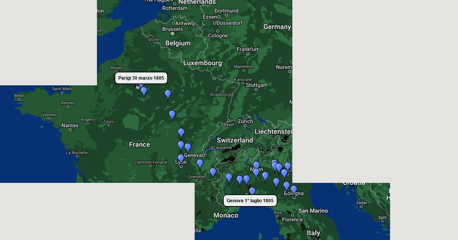This screenshot has width=458, height=240.
Task: Click the Clermont-Ferrand city label
Action: pos(150,163)
